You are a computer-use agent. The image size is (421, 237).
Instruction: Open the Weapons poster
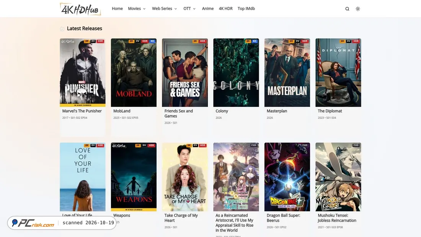(x=134, y=177)
